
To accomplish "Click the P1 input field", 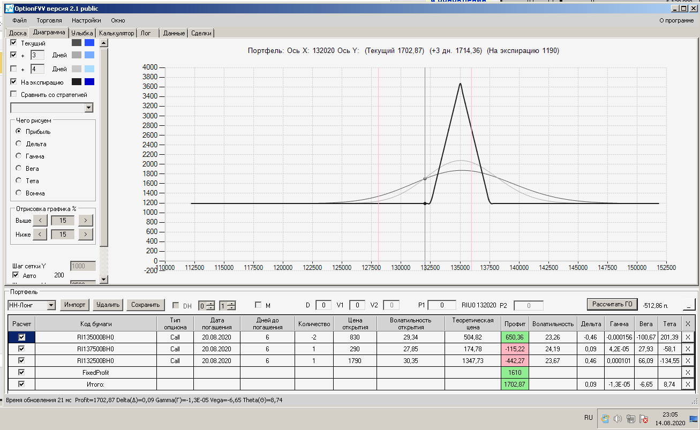I will pyautogui.click(x=442, y=305).
